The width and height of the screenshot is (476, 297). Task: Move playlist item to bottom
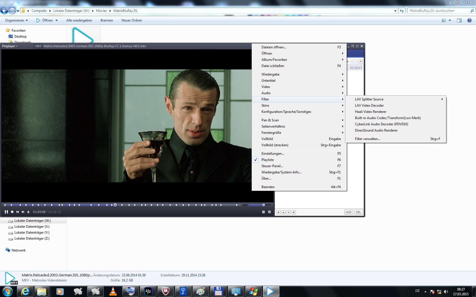[x=294, y=212]
